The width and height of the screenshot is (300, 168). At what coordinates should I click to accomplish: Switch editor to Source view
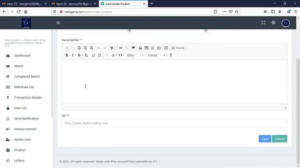tap(178, 48)
